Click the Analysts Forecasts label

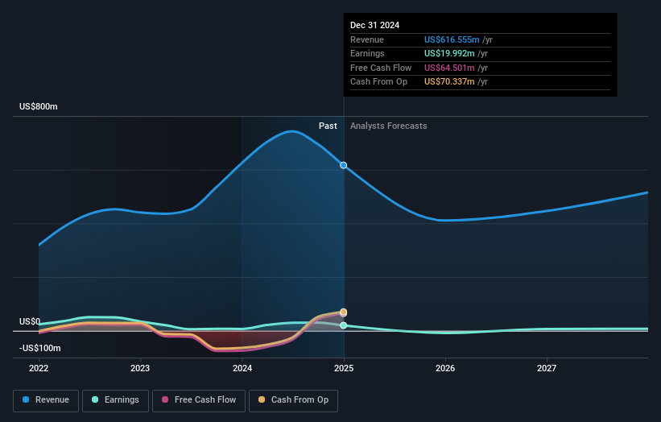pos(389,126)
